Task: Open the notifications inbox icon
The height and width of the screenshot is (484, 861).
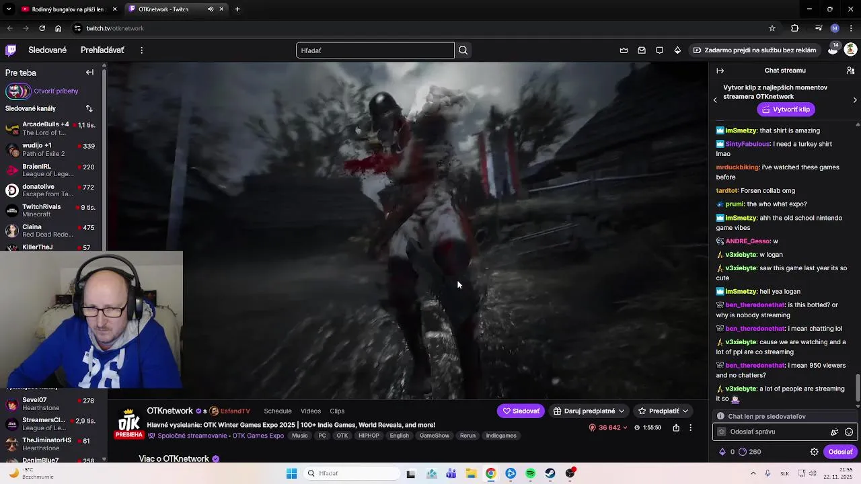Action: coord(642,50)
